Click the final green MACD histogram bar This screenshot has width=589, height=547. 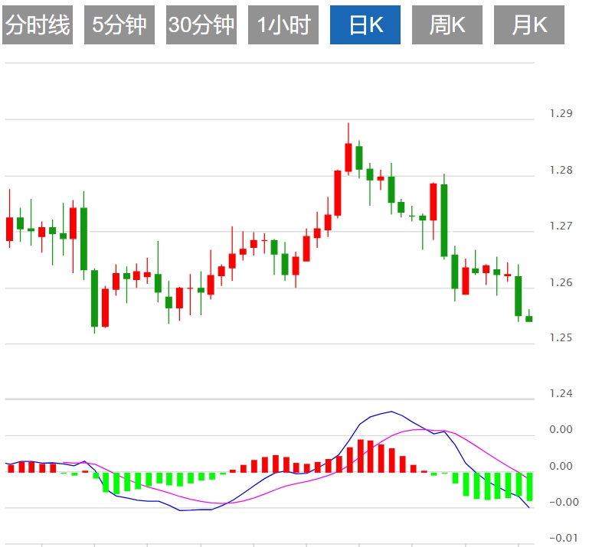[x=530, y=487]
